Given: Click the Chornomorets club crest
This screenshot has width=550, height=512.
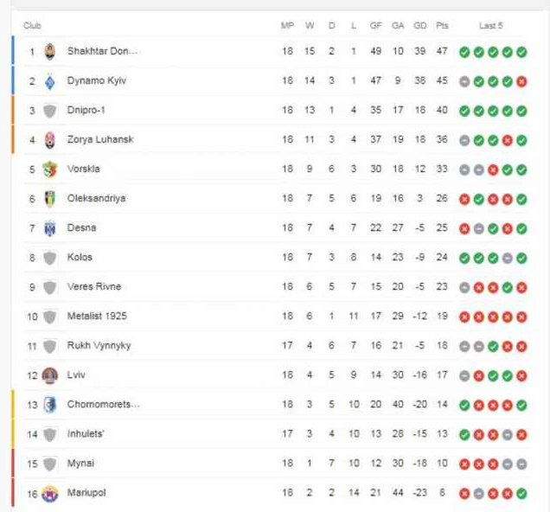Looking at the screenshot, I should click(x=50, y=405).
